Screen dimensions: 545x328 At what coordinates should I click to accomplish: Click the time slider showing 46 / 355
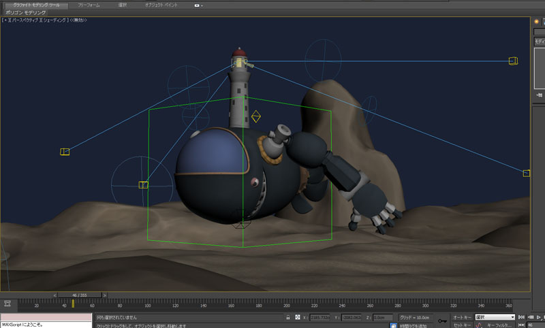coord(80,295)
